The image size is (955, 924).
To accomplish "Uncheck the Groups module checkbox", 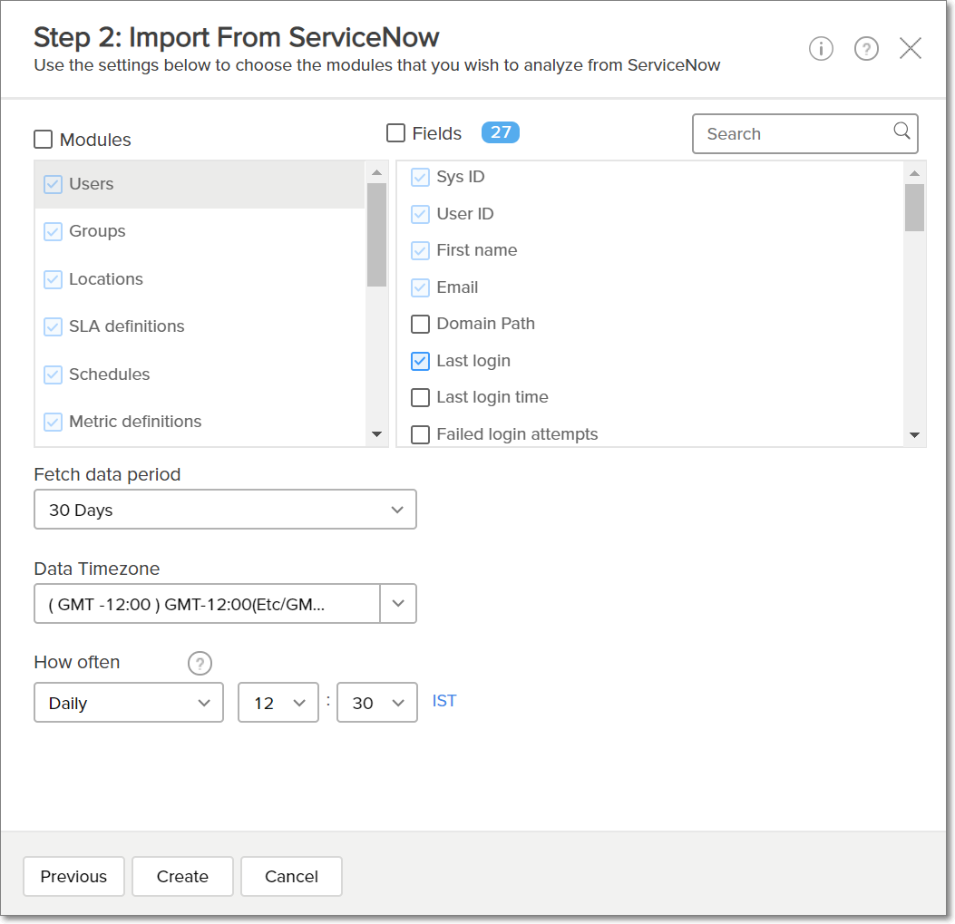I will click(53, 231).
